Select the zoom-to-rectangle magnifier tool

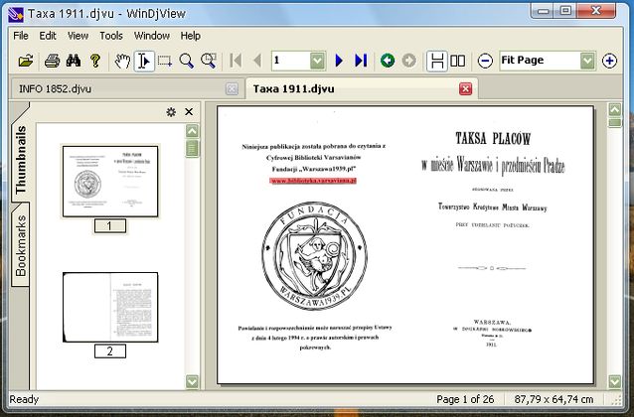click(x=209, y=61)
